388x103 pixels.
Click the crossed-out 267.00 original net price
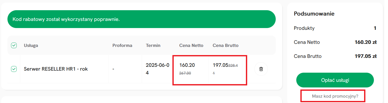185,73
